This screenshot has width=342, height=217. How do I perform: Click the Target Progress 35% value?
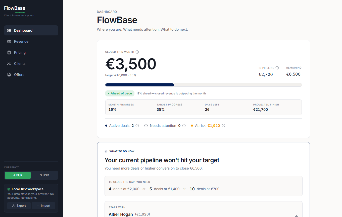pyautogui.click(x=161, y=110)
